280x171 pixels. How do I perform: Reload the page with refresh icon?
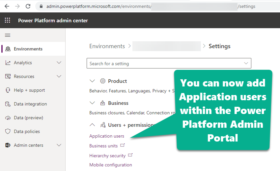[28, 7]
